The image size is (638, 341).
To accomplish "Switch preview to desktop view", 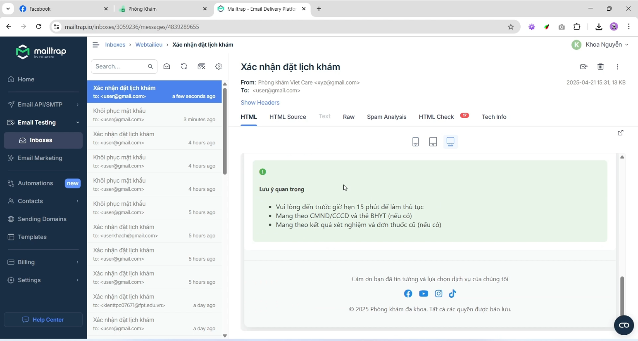I will click(x=450, y=142).
